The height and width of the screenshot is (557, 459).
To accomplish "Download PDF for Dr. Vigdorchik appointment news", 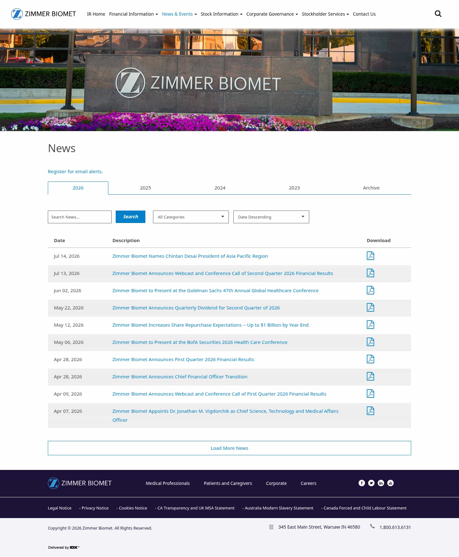I will [x=370, y=411].
